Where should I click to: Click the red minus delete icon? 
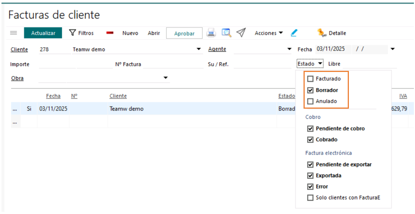[x=110, y=33]
